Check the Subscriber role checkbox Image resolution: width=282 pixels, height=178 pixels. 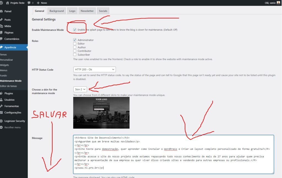pyautogui.click(x=75, y=55)
